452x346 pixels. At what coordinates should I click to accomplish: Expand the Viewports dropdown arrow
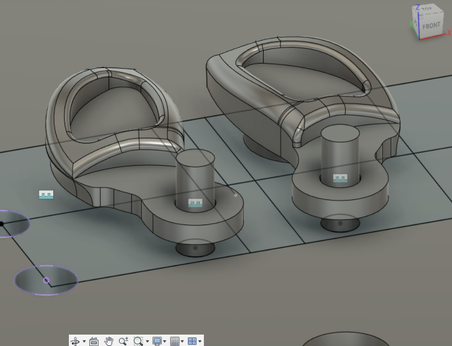pyautogui.click(x=200, y=341)
